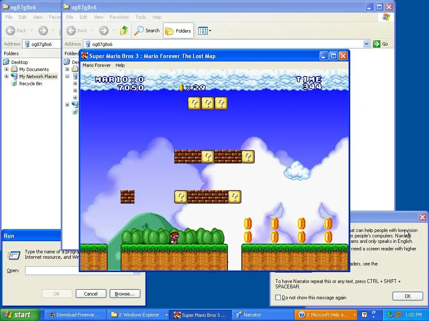The width and height of the screenshot is (429, 321).
Task: Open the Tools menu in Explorer
Action: 141,17
